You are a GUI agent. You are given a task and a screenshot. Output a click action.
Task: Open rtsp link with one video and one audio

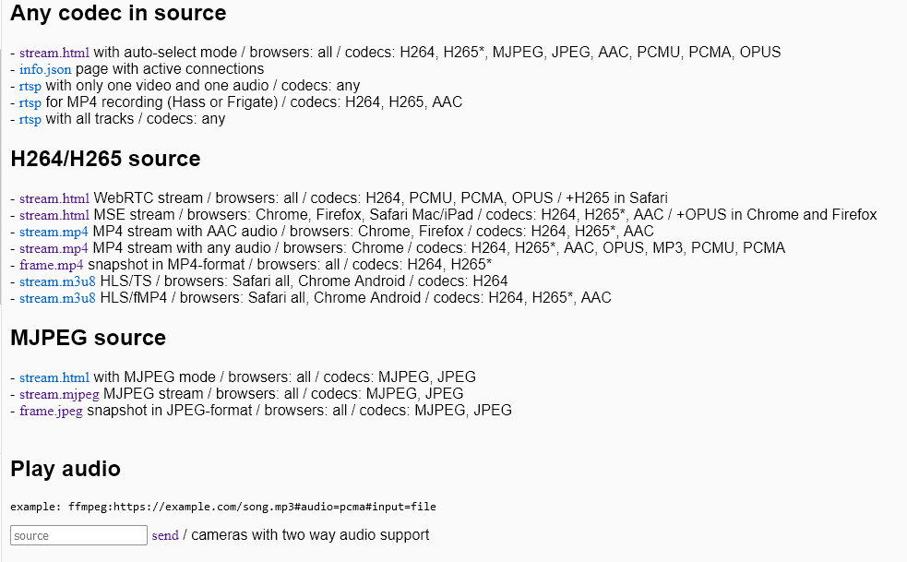click(28, 86)
